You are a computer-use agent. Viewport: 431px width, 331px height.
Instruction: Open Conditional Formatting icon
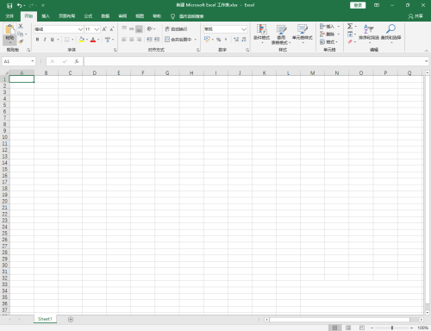261,29
